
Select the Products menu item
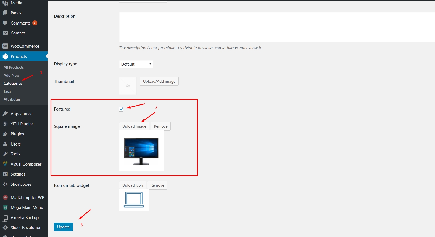pyautogui.click(x=24, y=56)
